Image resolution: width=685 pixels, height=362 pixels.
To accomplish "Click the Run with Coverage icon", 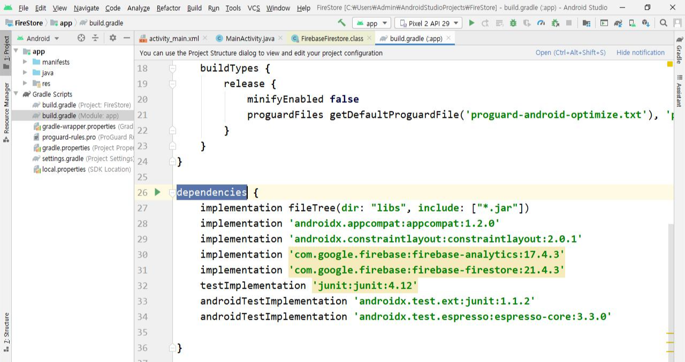I will (527, 23).
